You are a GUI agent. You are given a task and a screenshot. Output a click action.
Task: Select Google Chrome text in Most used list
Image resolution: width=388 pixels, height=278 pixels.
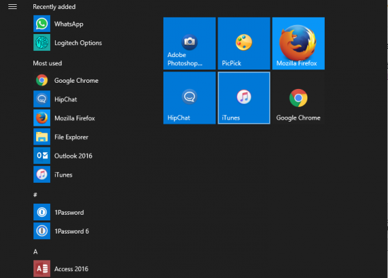pos(76,81)
